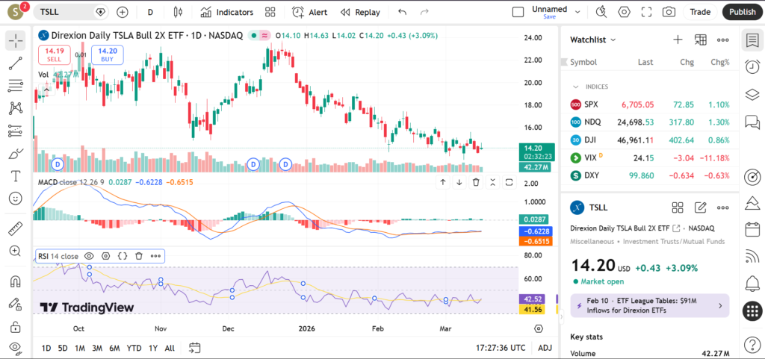Viewport: 765px width, 359px height.
Task: Click the undo arrow in toolbar
Action: pyautogui.click(x=403, y=12)
